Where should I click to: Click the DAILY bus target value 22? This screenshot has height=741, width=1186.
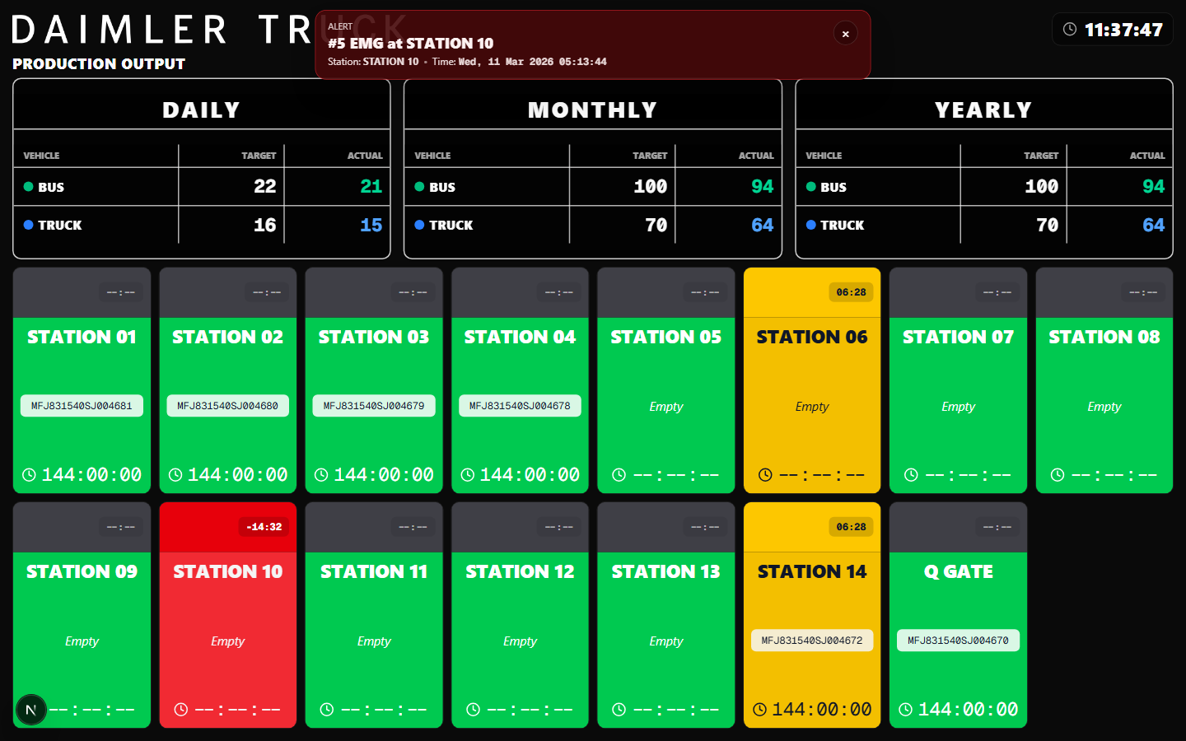(265, 187)
